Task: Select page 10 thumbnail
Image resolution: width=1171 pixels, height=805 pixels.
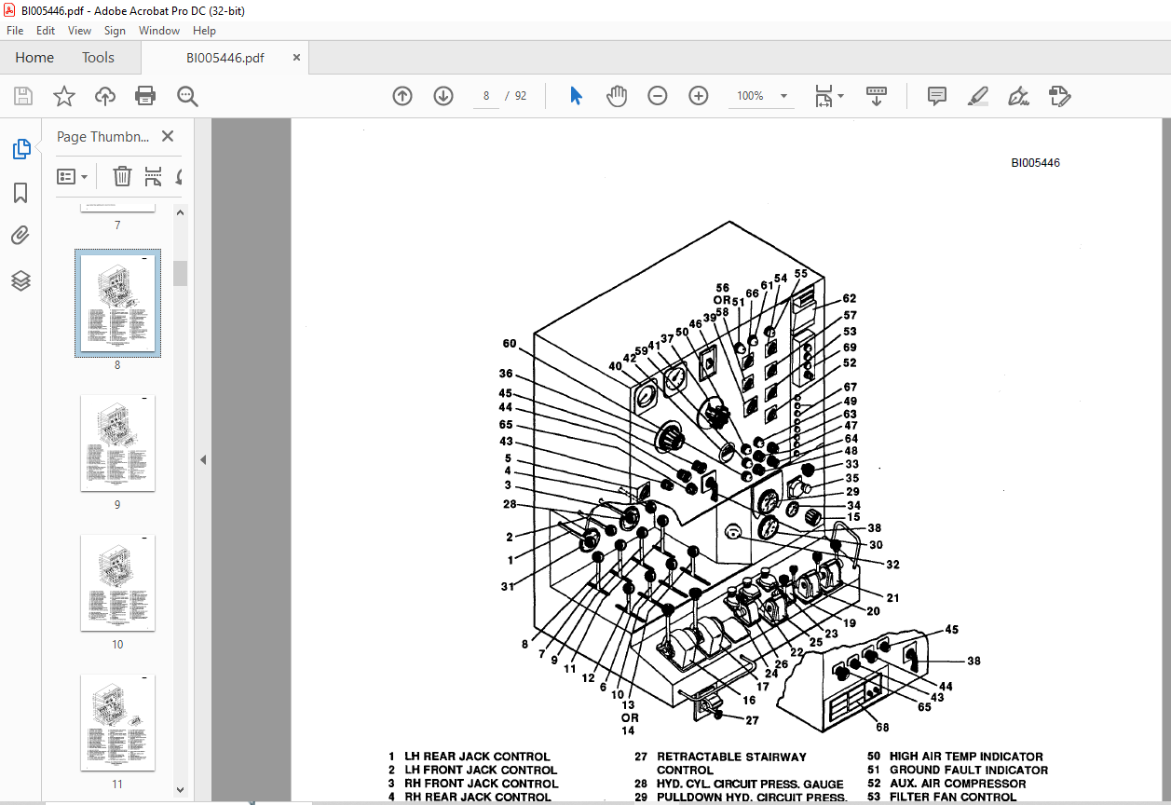Action: click(x=117, y=583)
